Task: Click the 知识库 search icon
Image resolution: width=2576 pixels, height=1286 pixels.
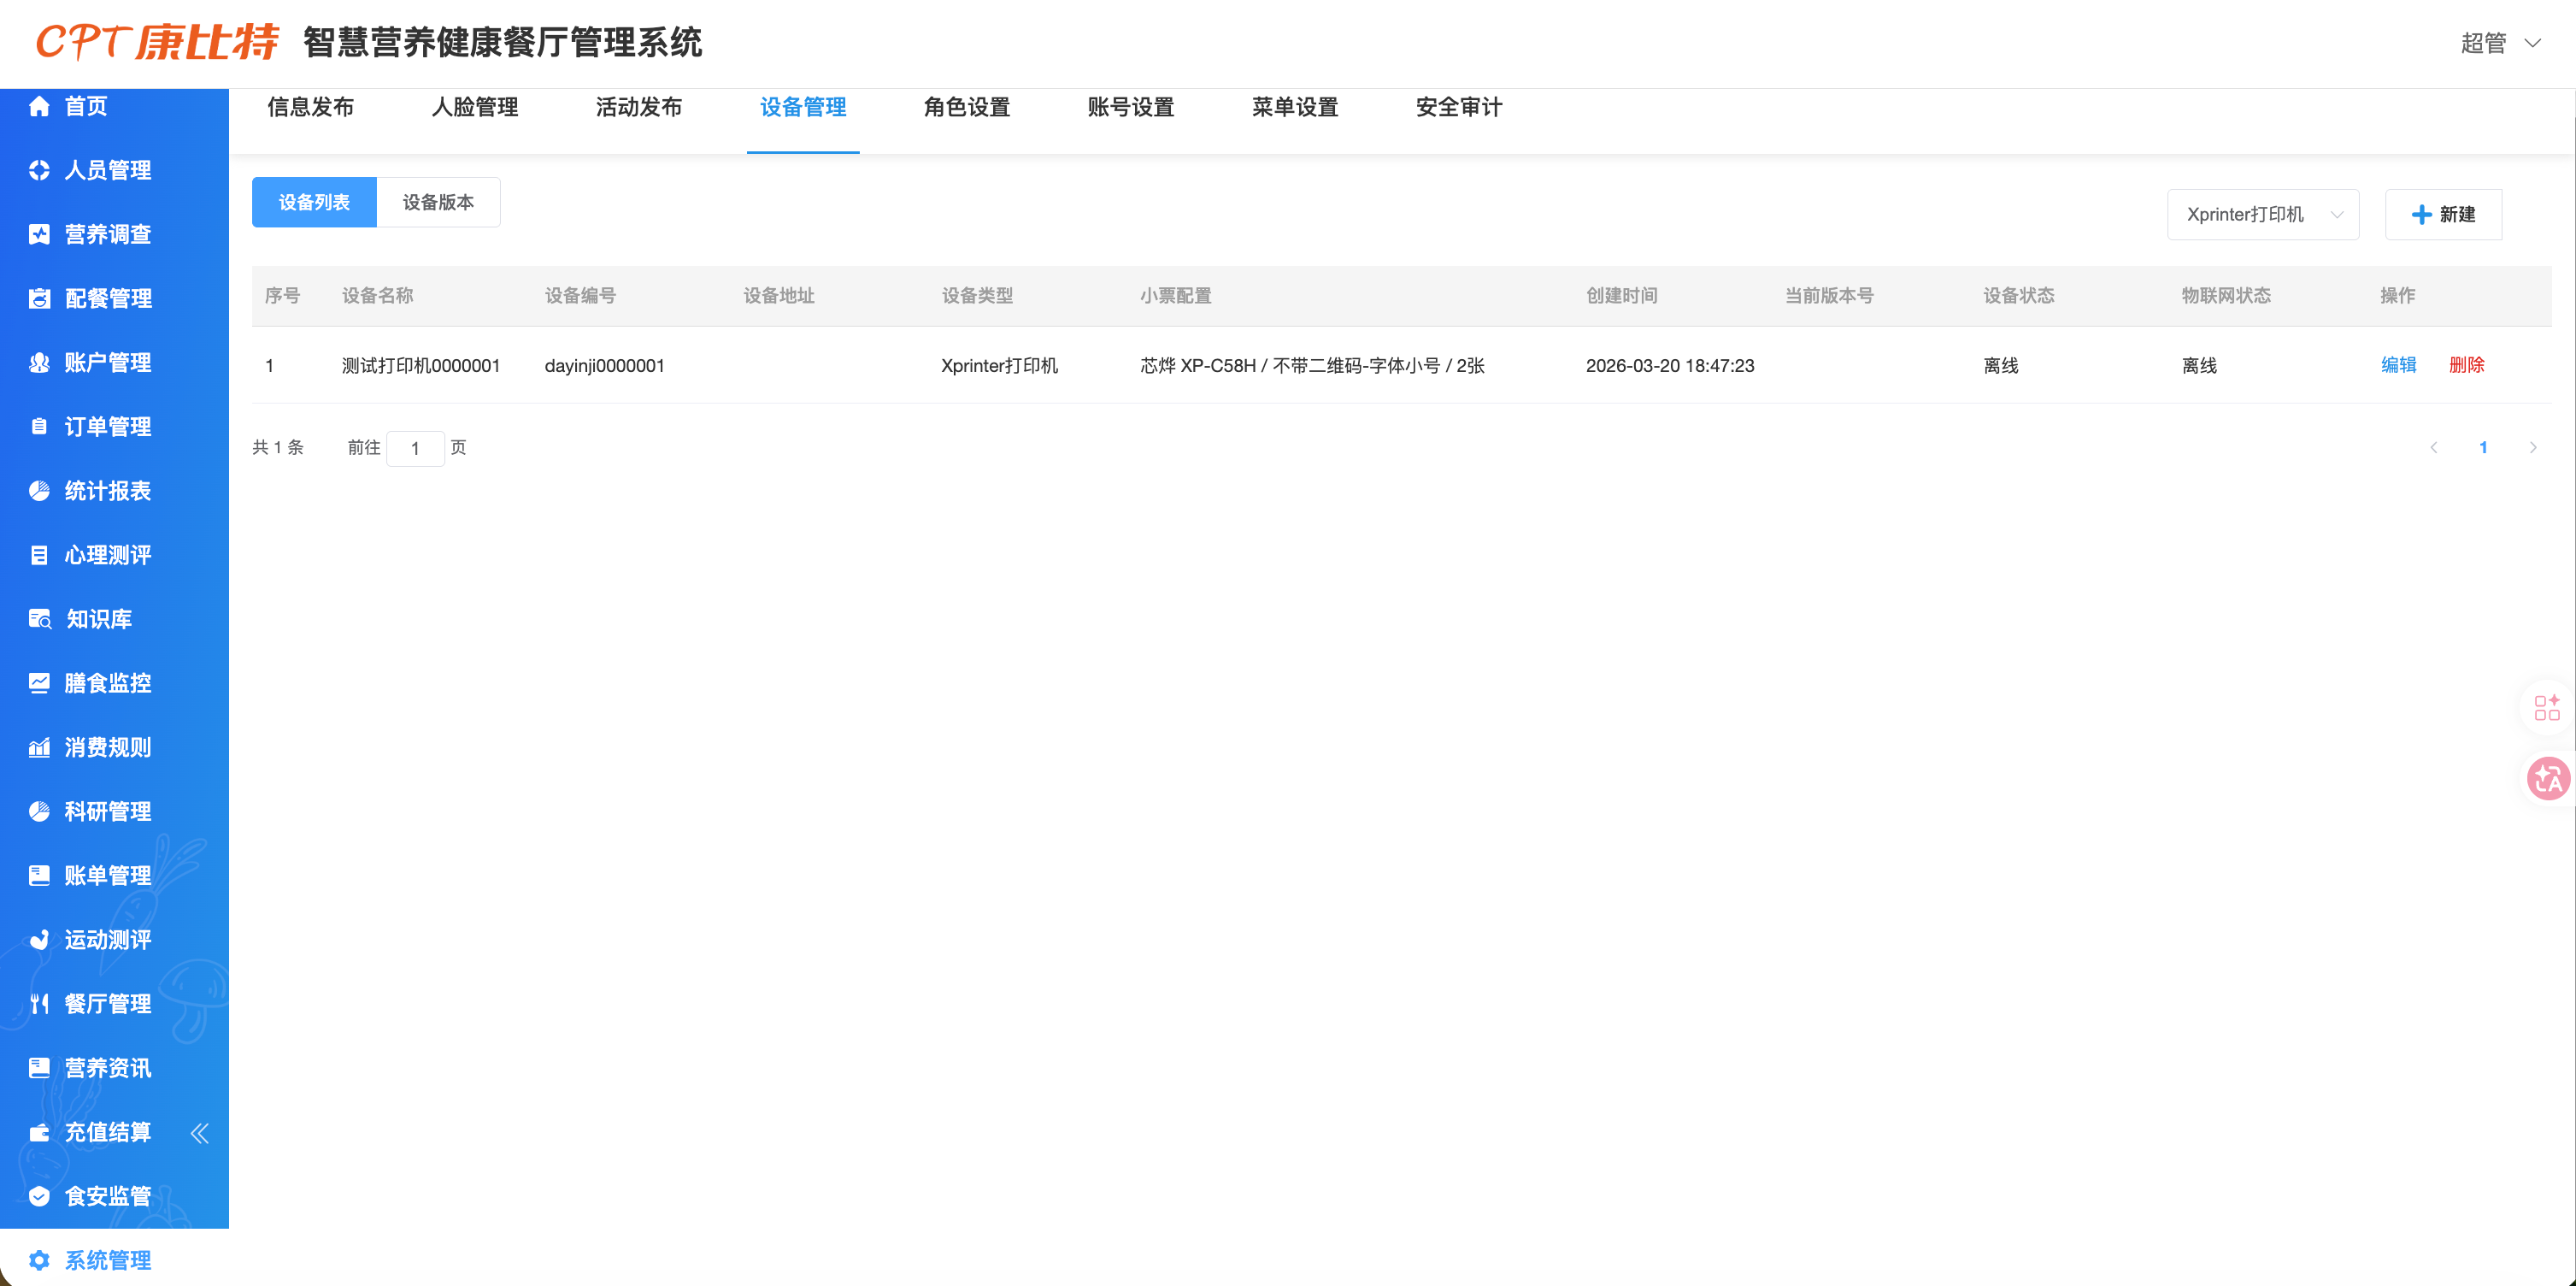Action: click(x=40, y=619)
